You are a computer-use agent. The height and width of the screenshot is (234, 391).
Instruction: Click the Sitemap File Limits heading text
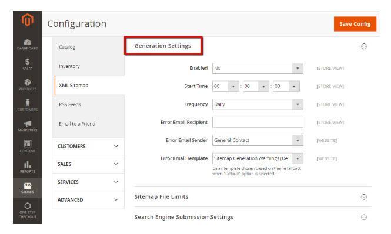161,196
